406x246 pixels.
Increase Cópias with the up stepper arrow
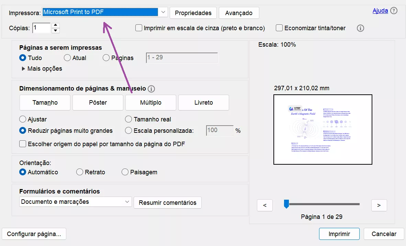click(x=55, y=25)
